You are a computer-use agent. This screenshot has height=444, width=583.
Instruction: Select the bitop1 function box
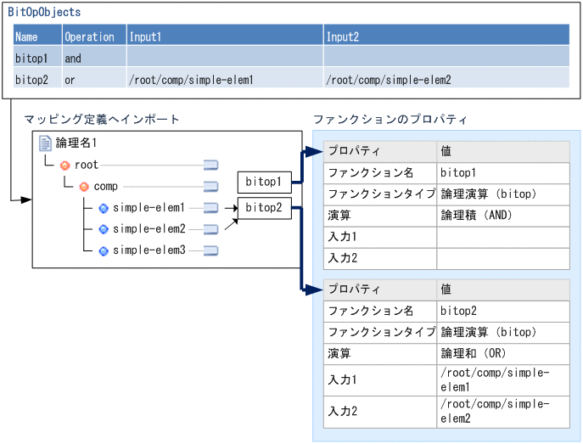point(264,182)
